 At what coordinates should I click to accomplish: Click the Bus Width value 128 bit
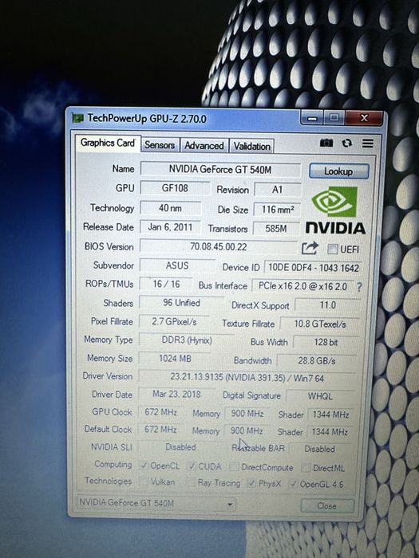(x=326, y=342)
